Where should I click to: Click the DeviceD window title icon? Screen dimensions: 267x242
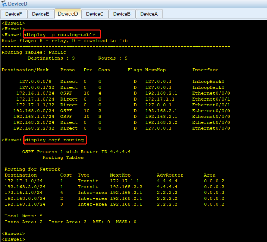(4, 4)
